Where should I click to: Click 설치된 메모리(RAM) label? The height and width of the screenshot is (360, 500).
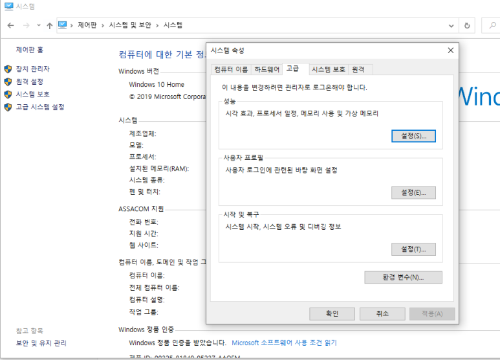[x=159, y=168]
